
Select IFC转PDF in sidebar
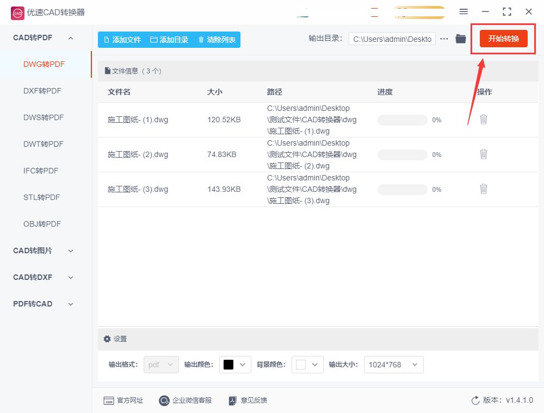[41, 171]
